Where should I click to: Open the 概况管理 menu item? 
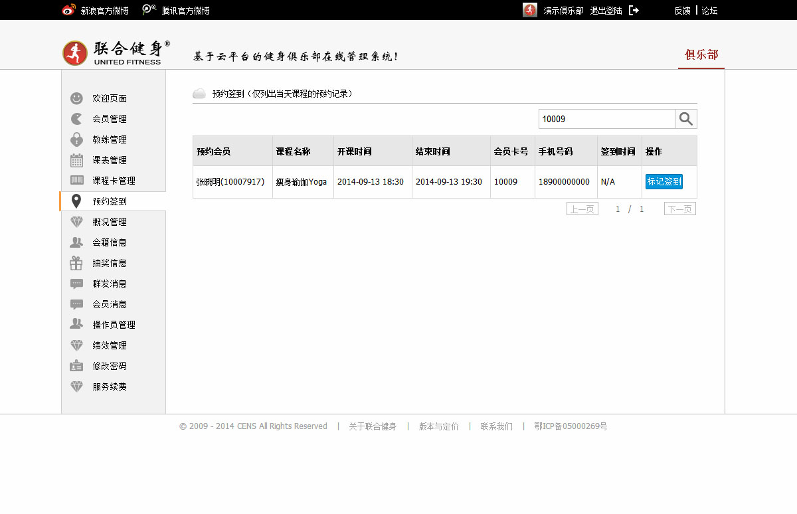(110, 222)
